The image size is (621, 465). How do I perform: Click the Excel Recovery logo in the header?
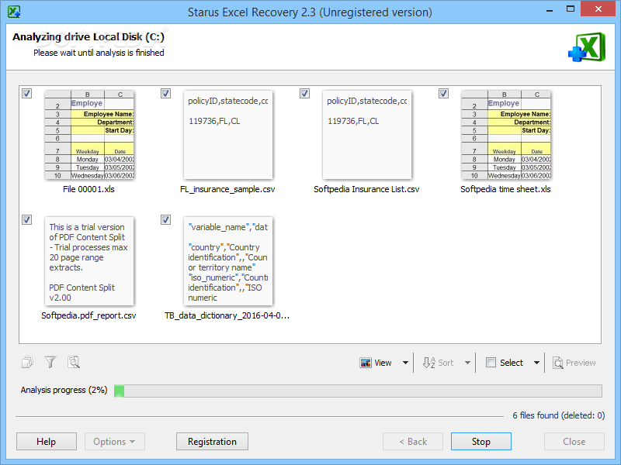[x=587, y=47]
